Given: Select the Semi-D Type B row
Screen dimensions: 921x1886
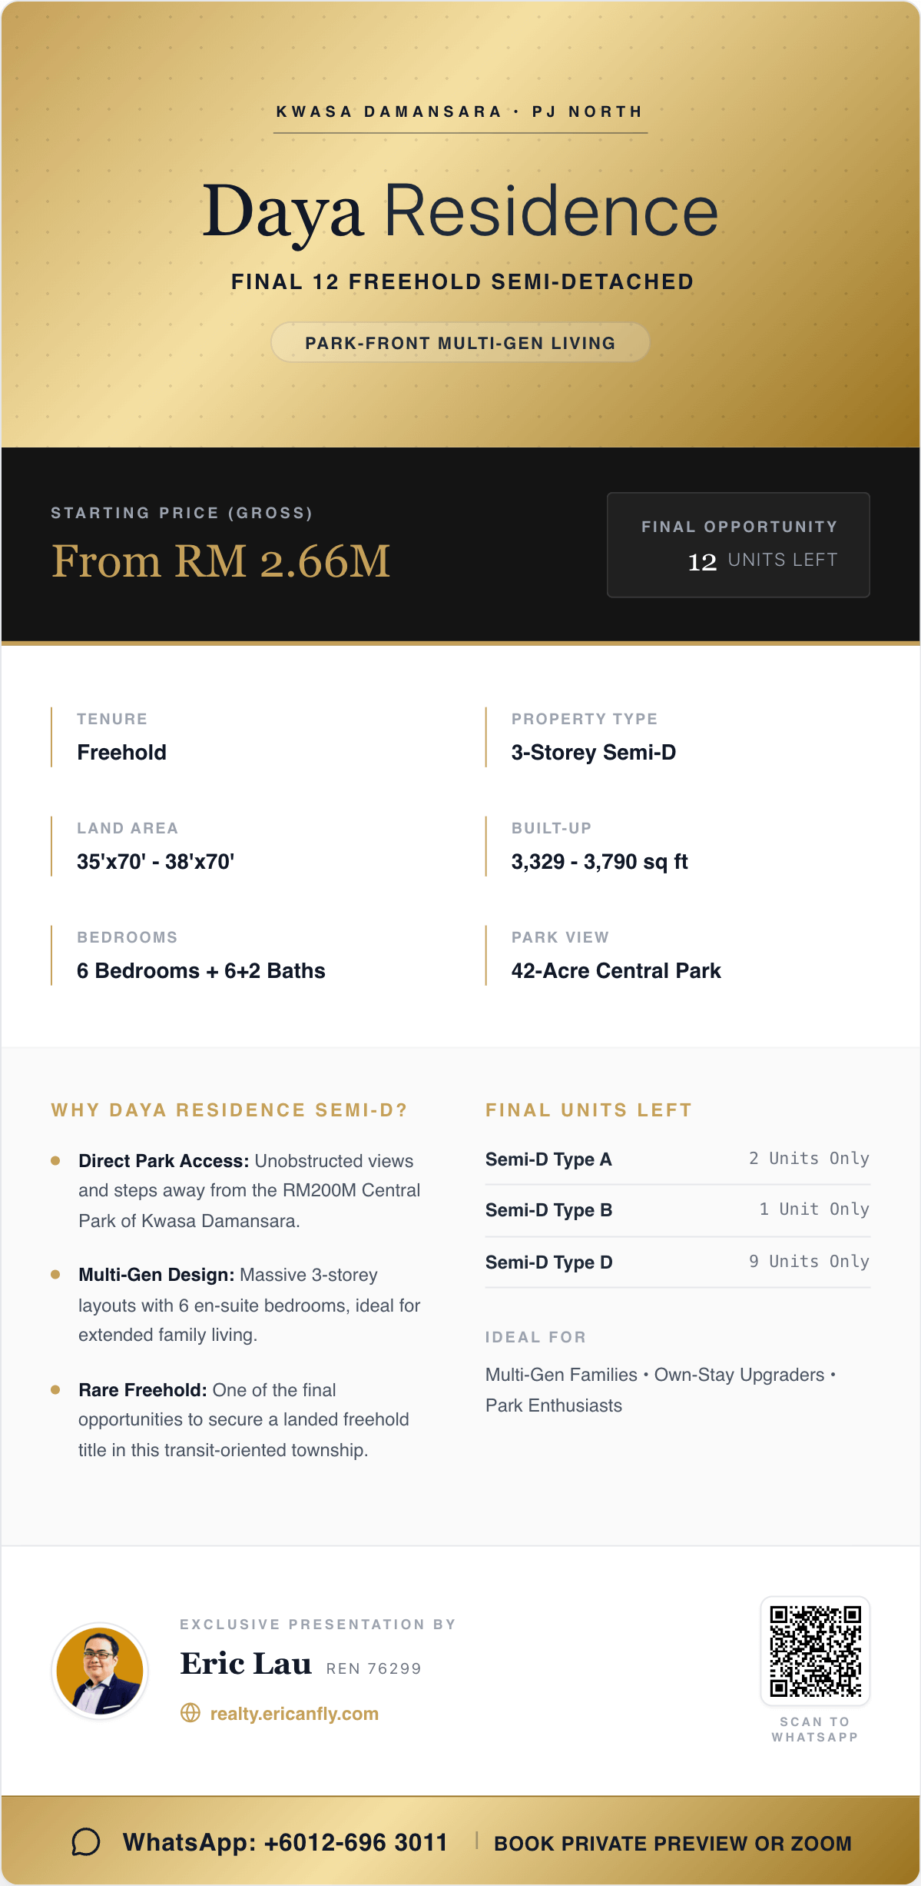Looking at the screenshot, I should tap(677, 1210).
